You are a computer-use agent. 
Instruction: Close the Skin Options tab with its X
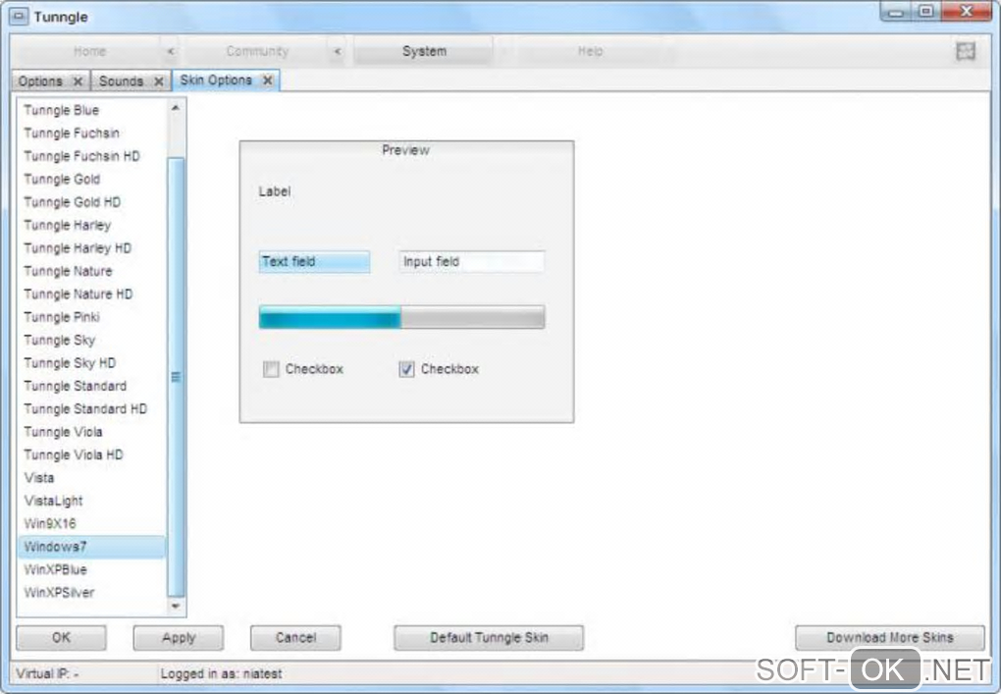point(268,80)
